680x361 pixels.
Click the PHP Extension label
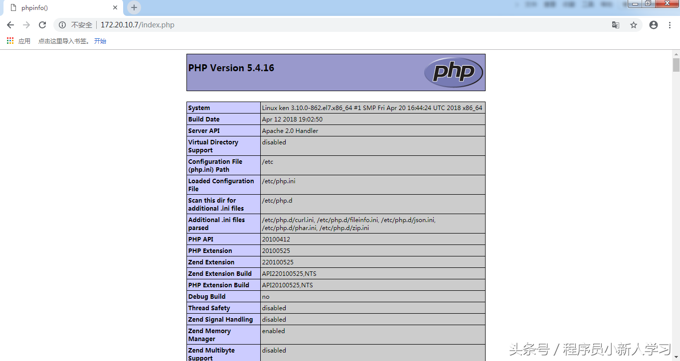point(210,251)
